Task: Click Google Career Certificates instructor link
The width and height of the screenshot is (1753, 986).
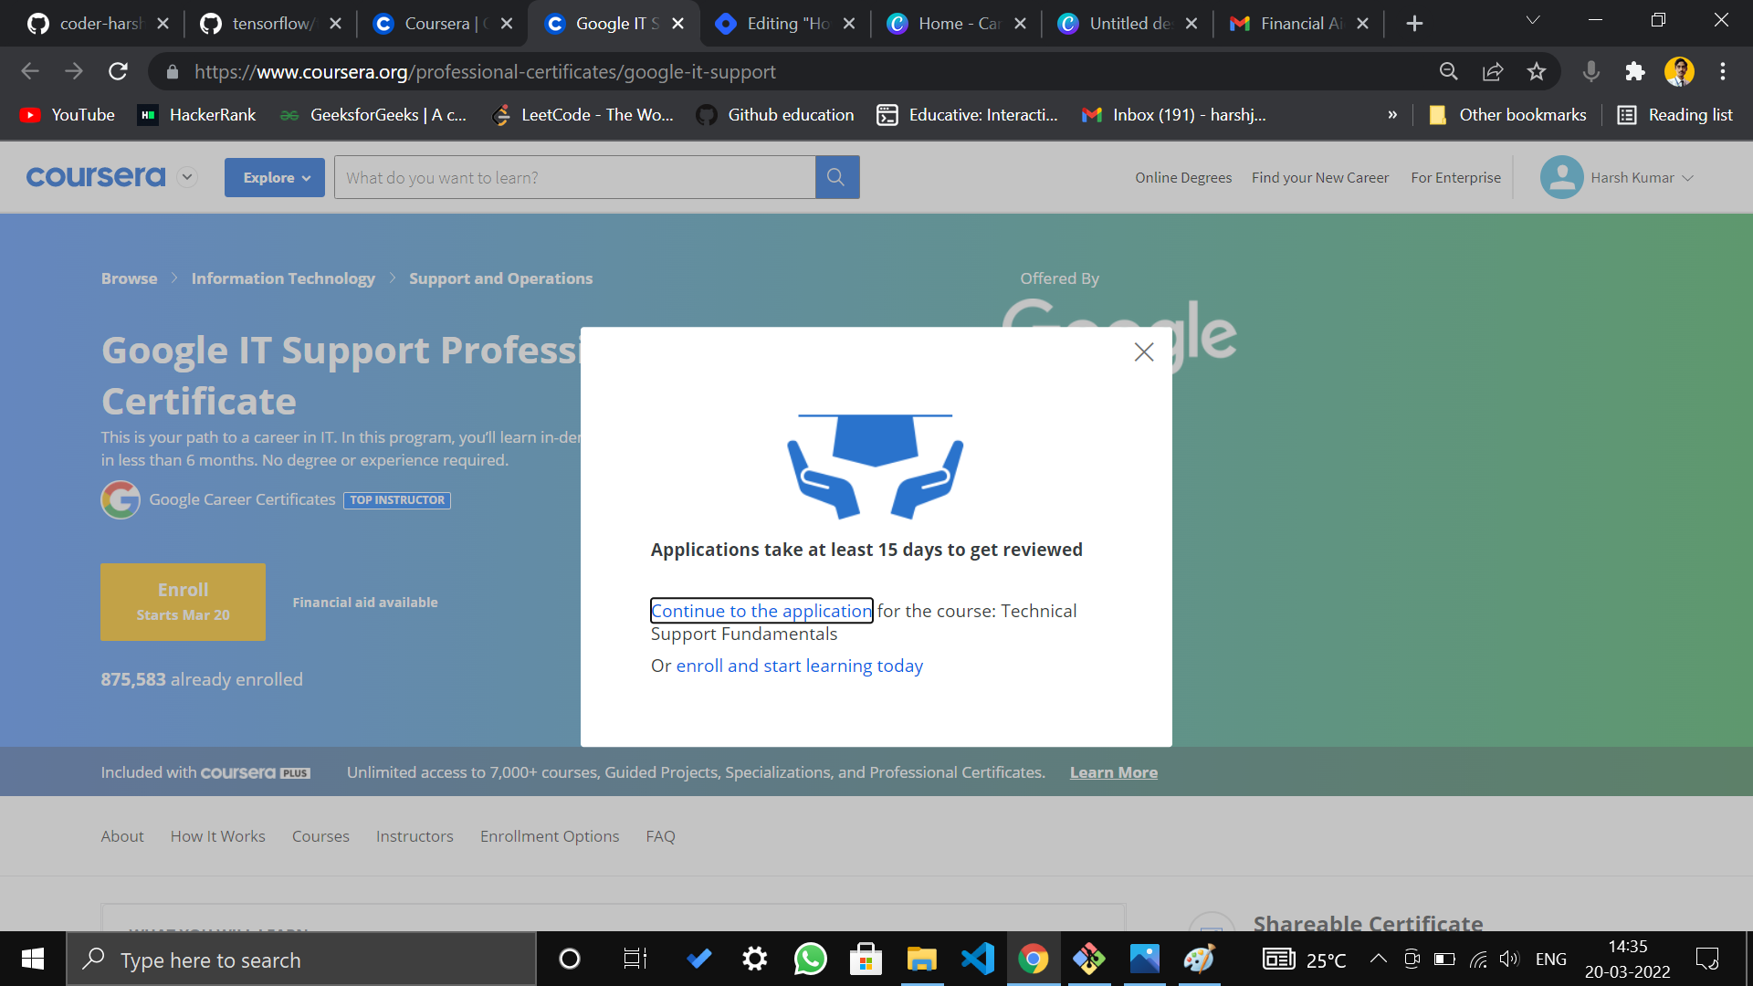Action: (x=242, y=499)
